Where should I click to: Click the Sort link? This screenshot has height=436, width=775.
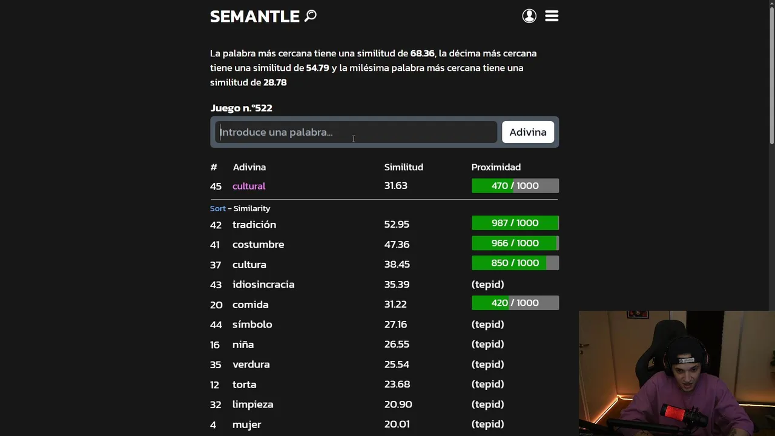coord(217,208)
